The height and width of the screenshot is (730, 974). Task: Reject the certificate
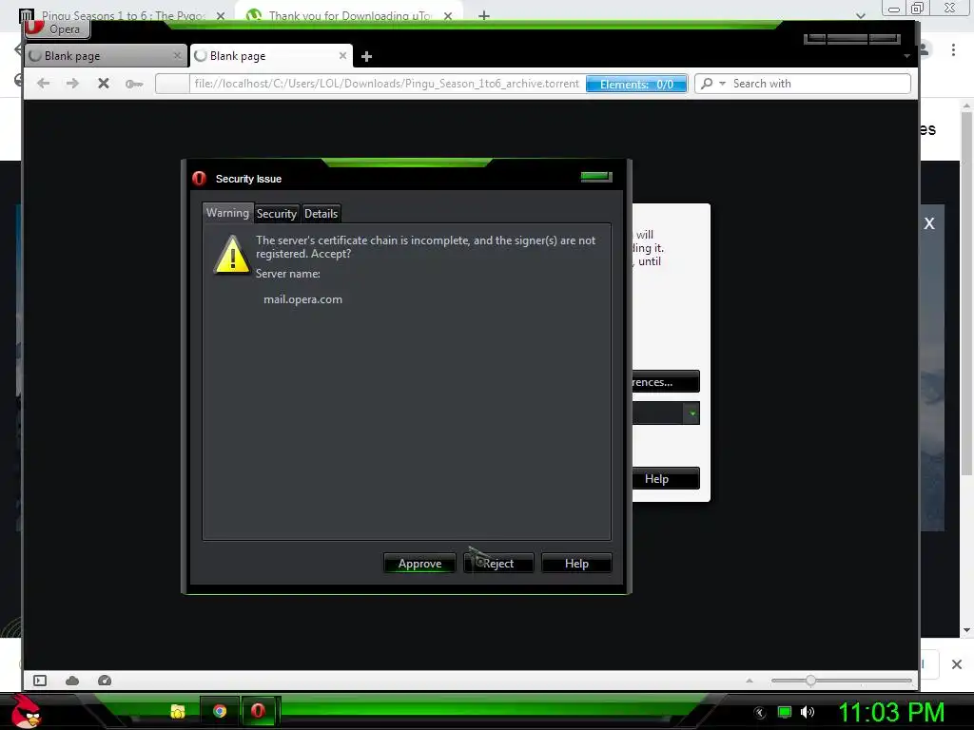click(x=498, y=564)
